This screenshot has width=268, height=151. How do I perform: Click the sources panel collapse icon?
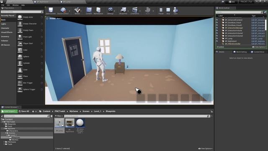(x=3, y=116)
